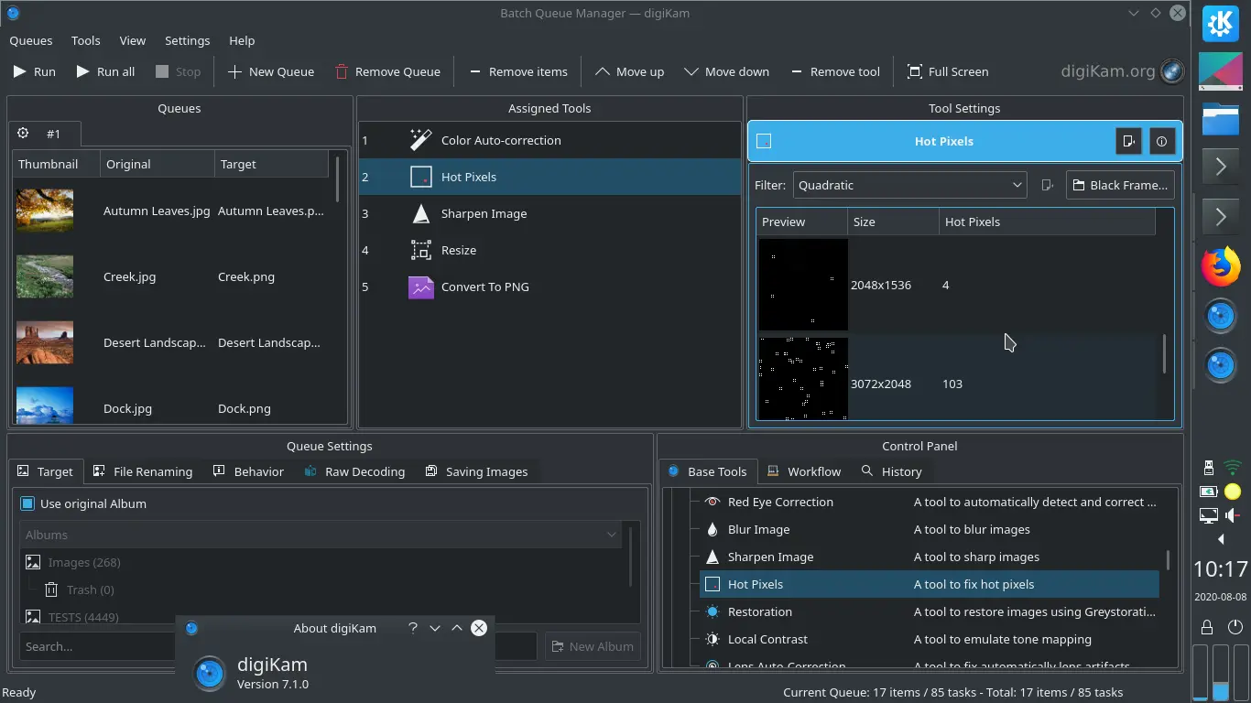Toggle the Hot Pixels tool enable checkbox
Image resolution: width=1251 pixels, height=703 pixels.
pyautogui.click(x=764, y=141)
